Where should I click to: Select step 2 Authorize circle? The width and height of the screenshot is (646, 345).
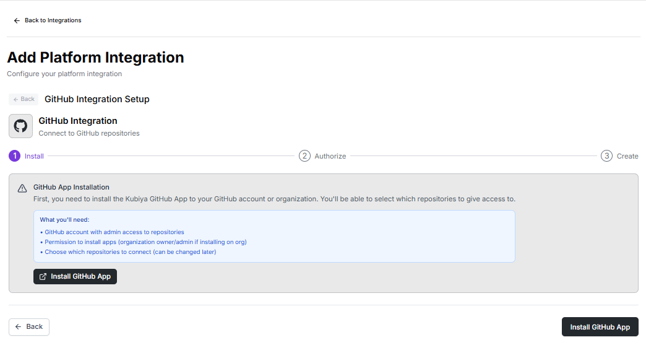tap(304, 156)
